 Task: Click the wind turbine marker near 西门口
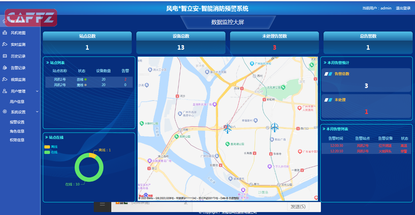[275, 127]
